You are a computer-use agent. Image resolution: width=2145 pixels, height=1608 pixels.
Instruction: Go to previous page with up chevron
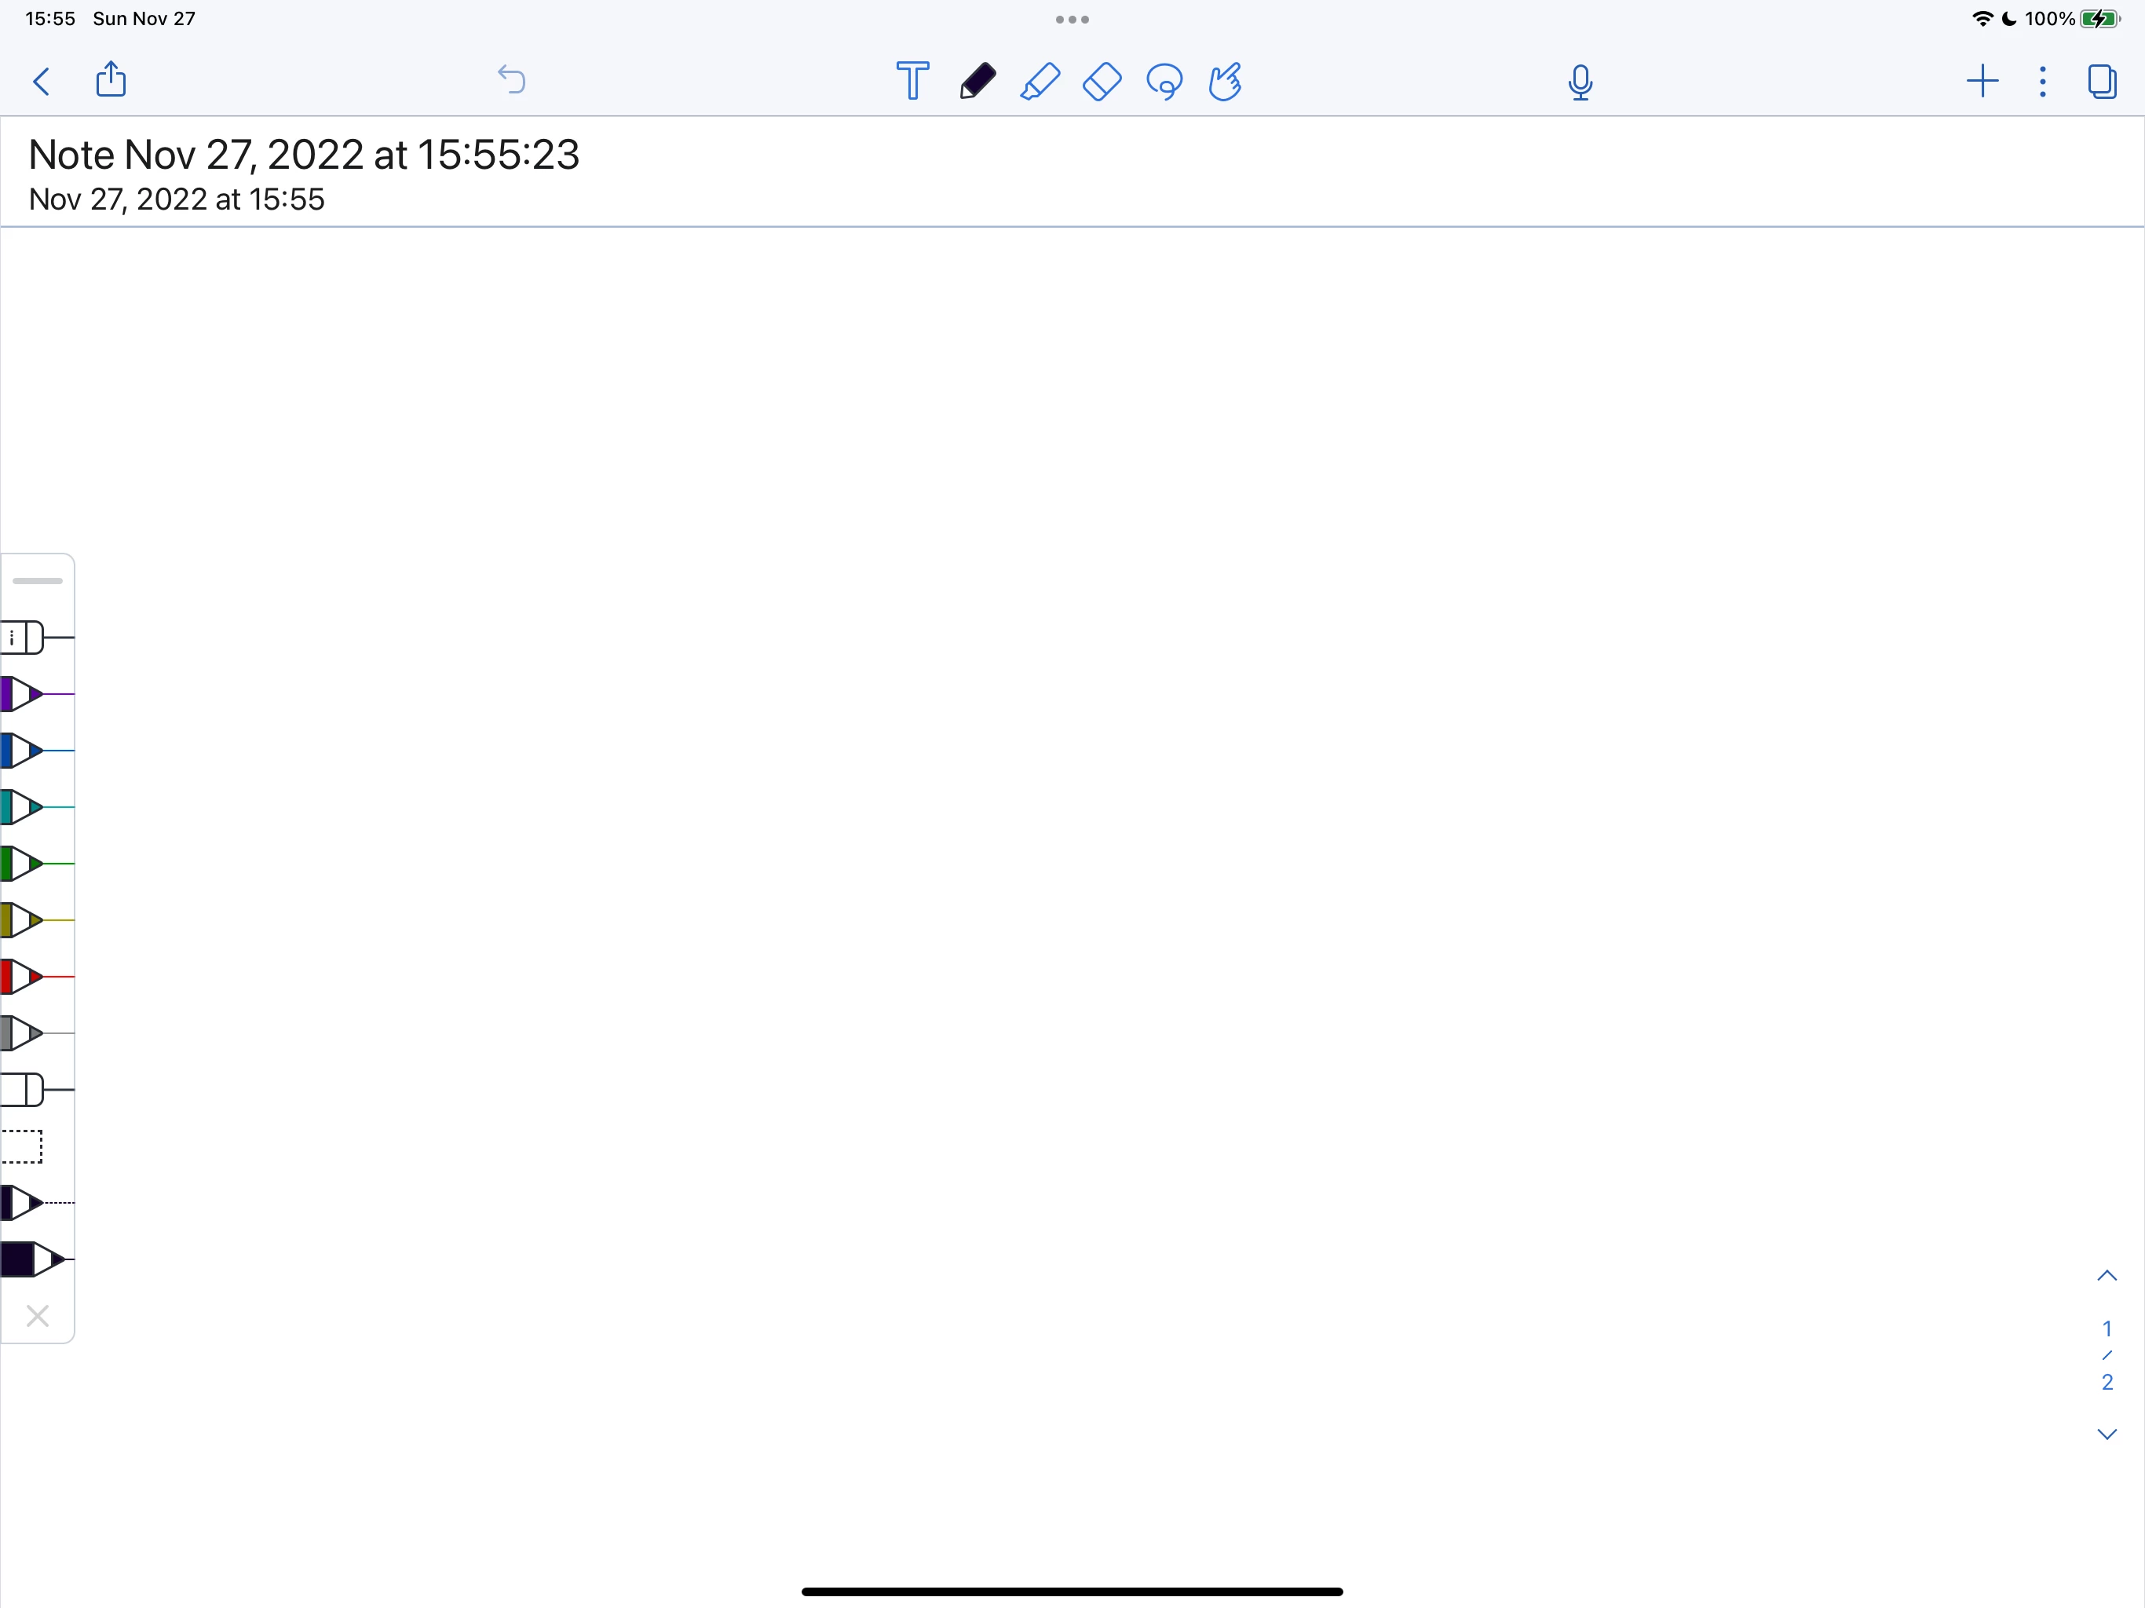[2107, 1277]
